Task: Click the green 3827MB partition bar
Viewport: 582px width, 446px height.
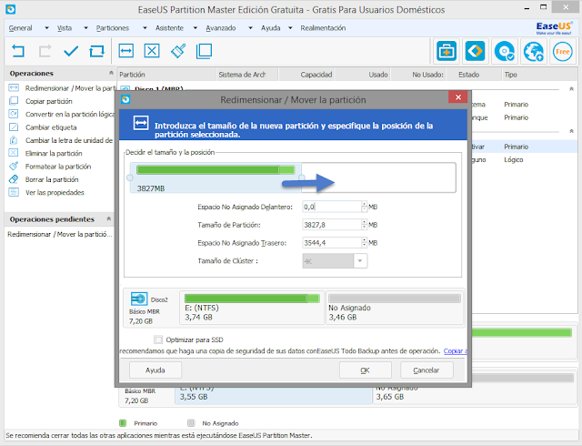Action: click(x=216, y=170)
